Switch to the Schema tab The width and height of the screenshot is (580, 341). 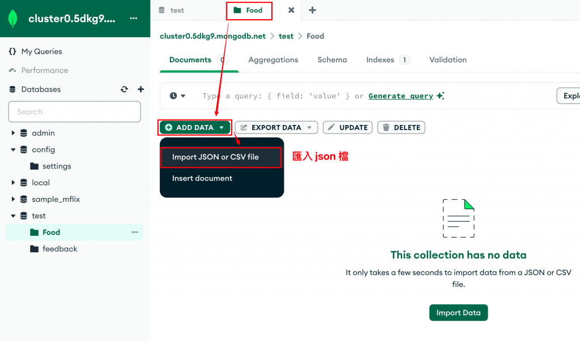coord(332,60)
